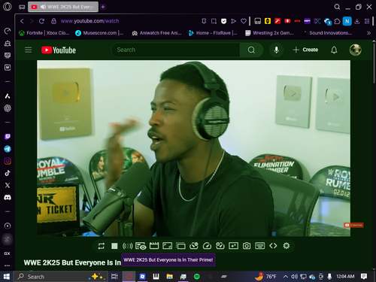Click inside the video player frame
The width and height of the screenshot is (376, 282).
[x=194, y=148]
